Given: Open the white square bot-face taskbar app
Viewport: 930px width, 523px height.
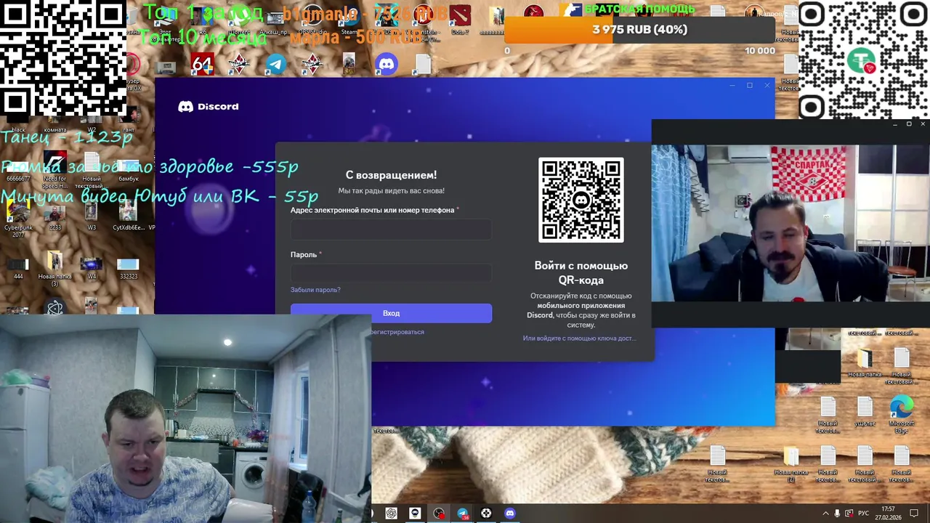Looking at the screenshot, I should pos(415,513).
